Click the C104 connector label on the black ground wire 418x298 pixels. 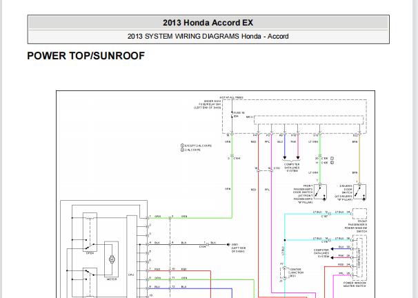[203, 247]
